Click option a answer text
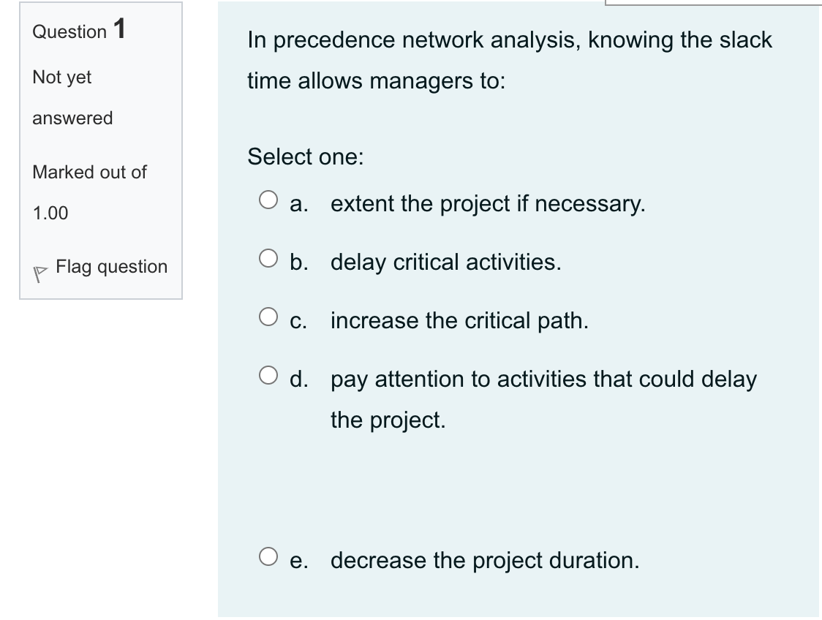 (x=487, y=204)
